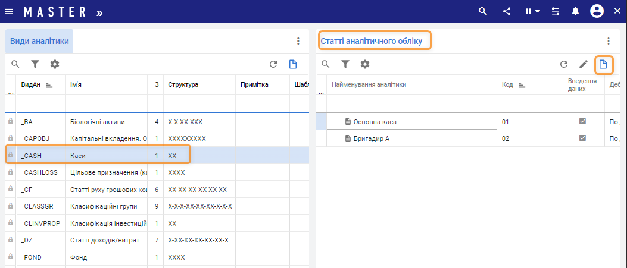This screenshot has width=627, height=268.
Task: Expand the pause dropdown arrow in header
Action: click(x=537, y=11)
